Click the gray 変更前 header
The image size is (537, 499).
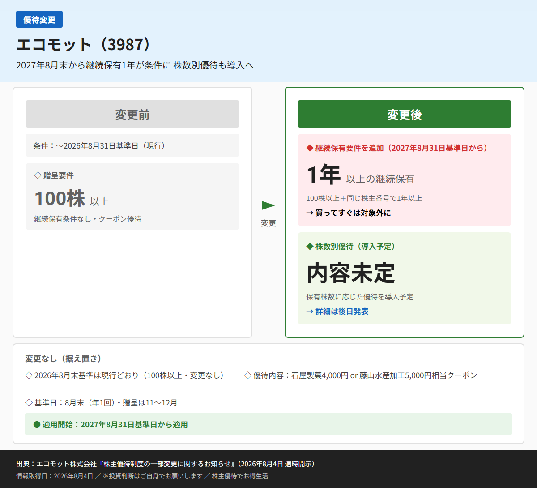pyautogui.click(x=132, y=114)
